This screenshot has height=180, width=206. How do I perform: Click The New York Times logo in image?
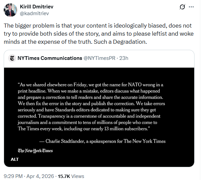point(35,150)
